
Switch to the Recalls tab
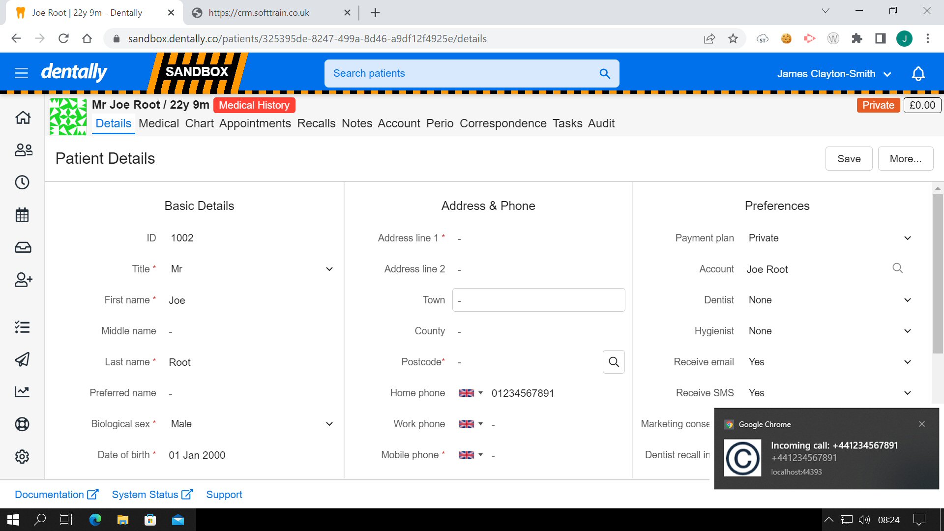tap(316, 123)
